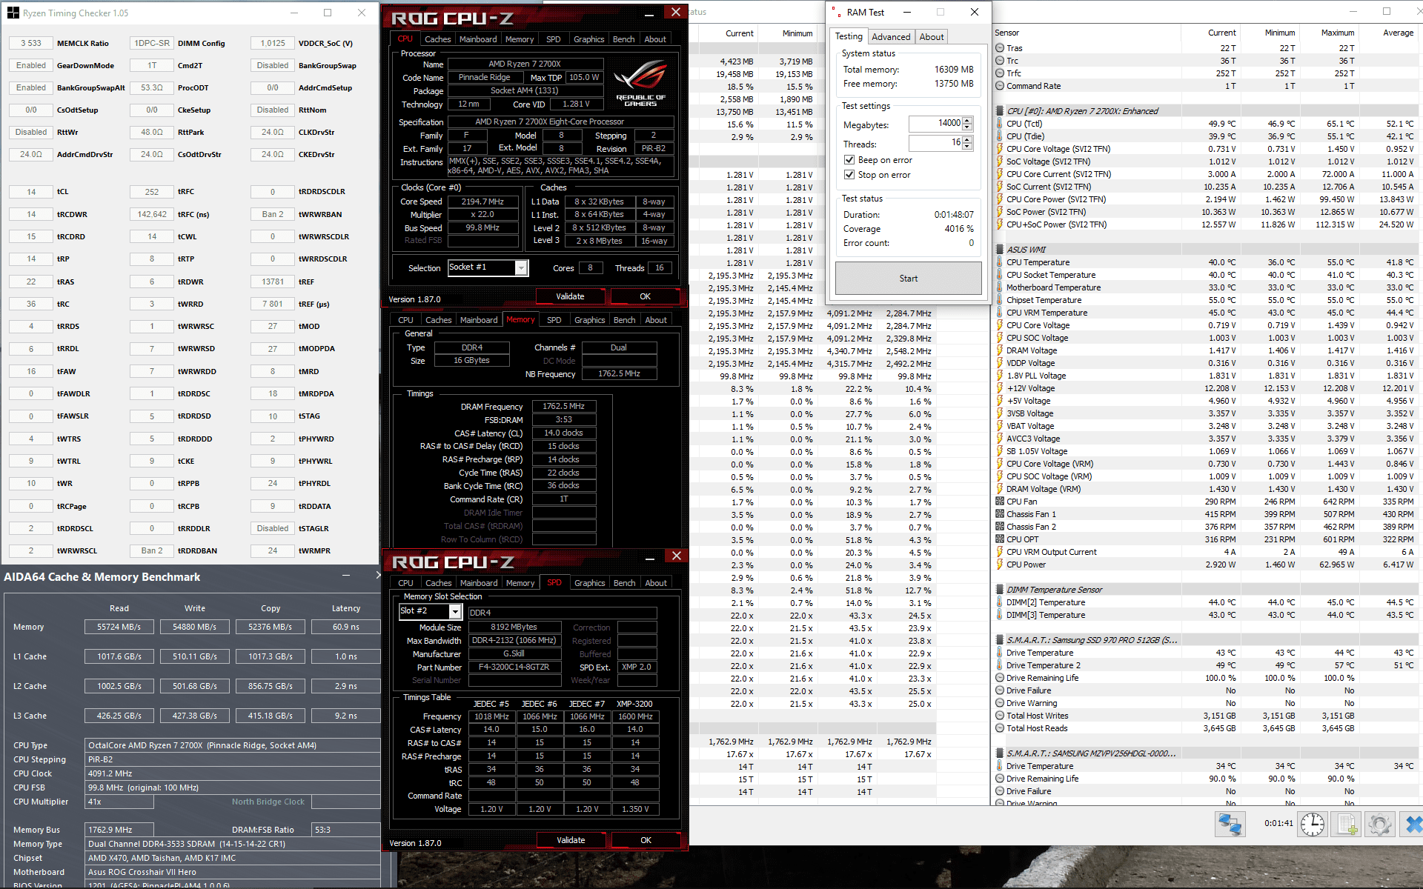
Task: Click the thermometer icon beside DIMM[2] Temperature
Action: pyautogui.click(x=1000, y=602)
